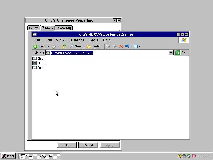
Task: Go up one folder level
Action: 64,46
